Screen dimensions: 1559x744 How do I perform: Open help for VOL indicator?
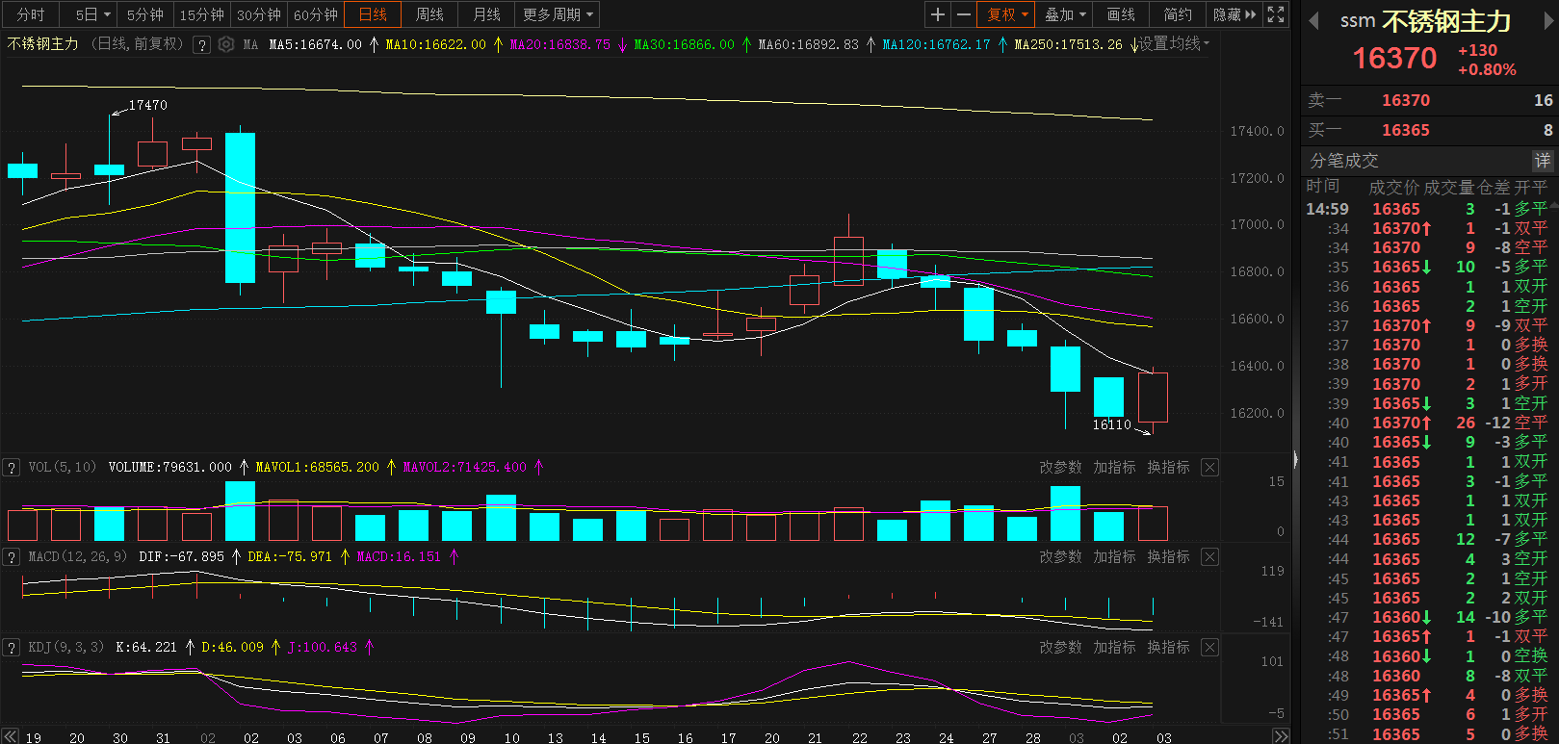click(12, 468)
